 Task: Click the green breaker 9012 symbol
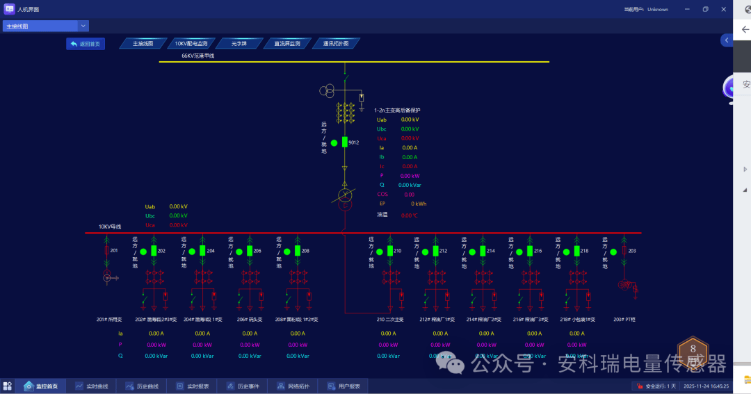344,142
